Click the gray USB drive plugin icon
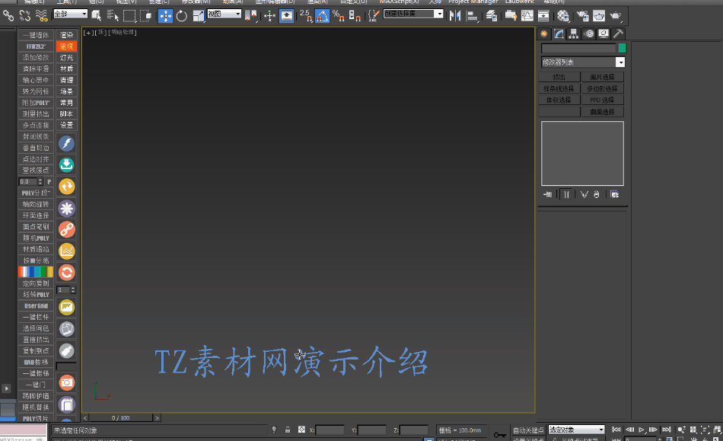The image size is (723, 441). (66, 350)
